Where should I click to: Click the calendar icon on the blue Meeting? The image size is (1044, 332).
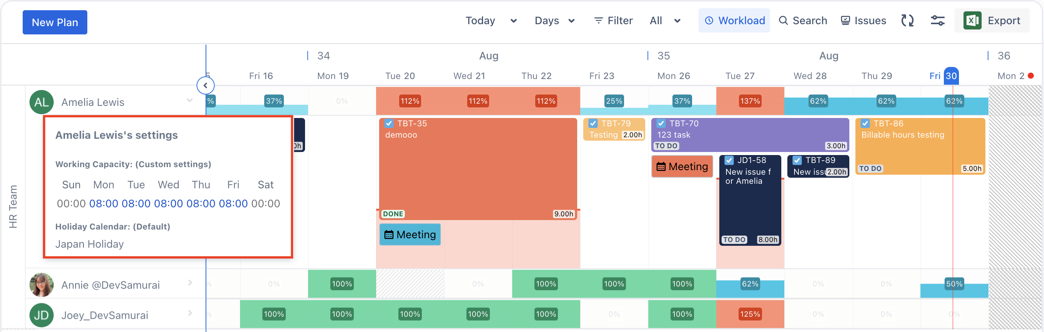pos(389,235)
